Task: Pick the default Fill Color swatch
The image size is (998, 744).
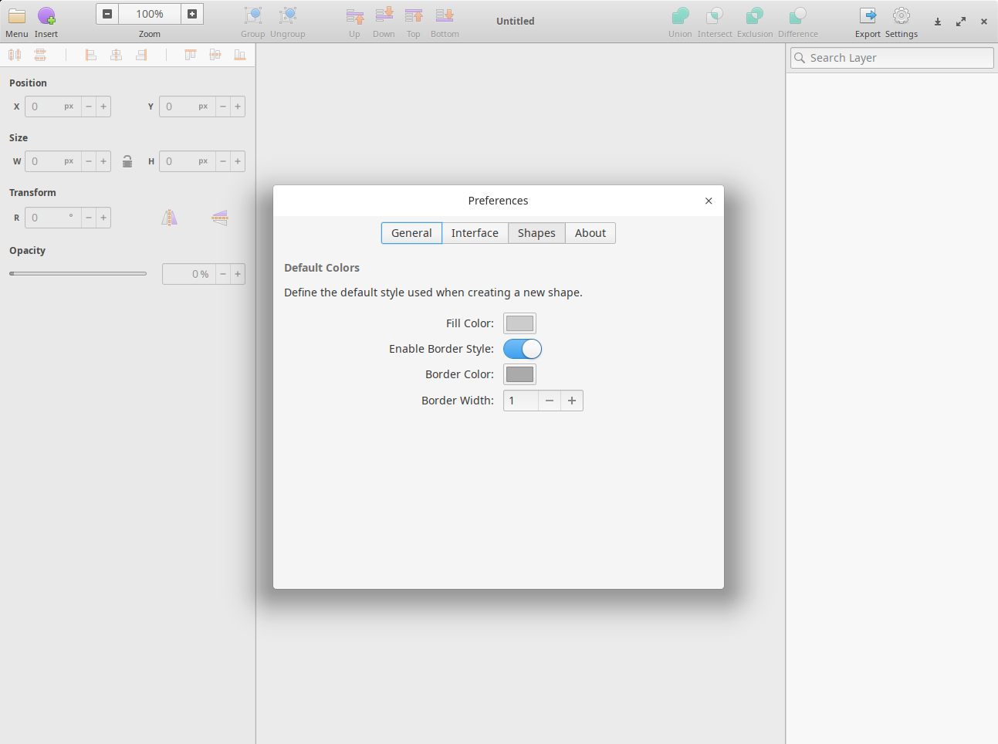Action: coord(519,323)
